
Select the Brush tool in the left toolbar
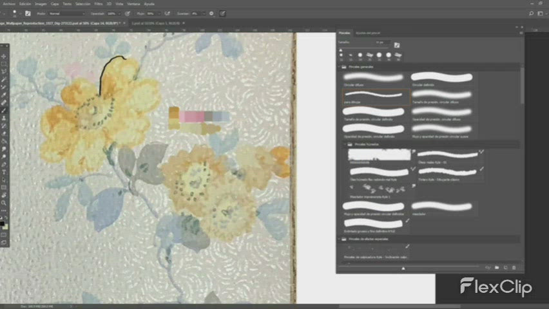click(x=4, y=110)
